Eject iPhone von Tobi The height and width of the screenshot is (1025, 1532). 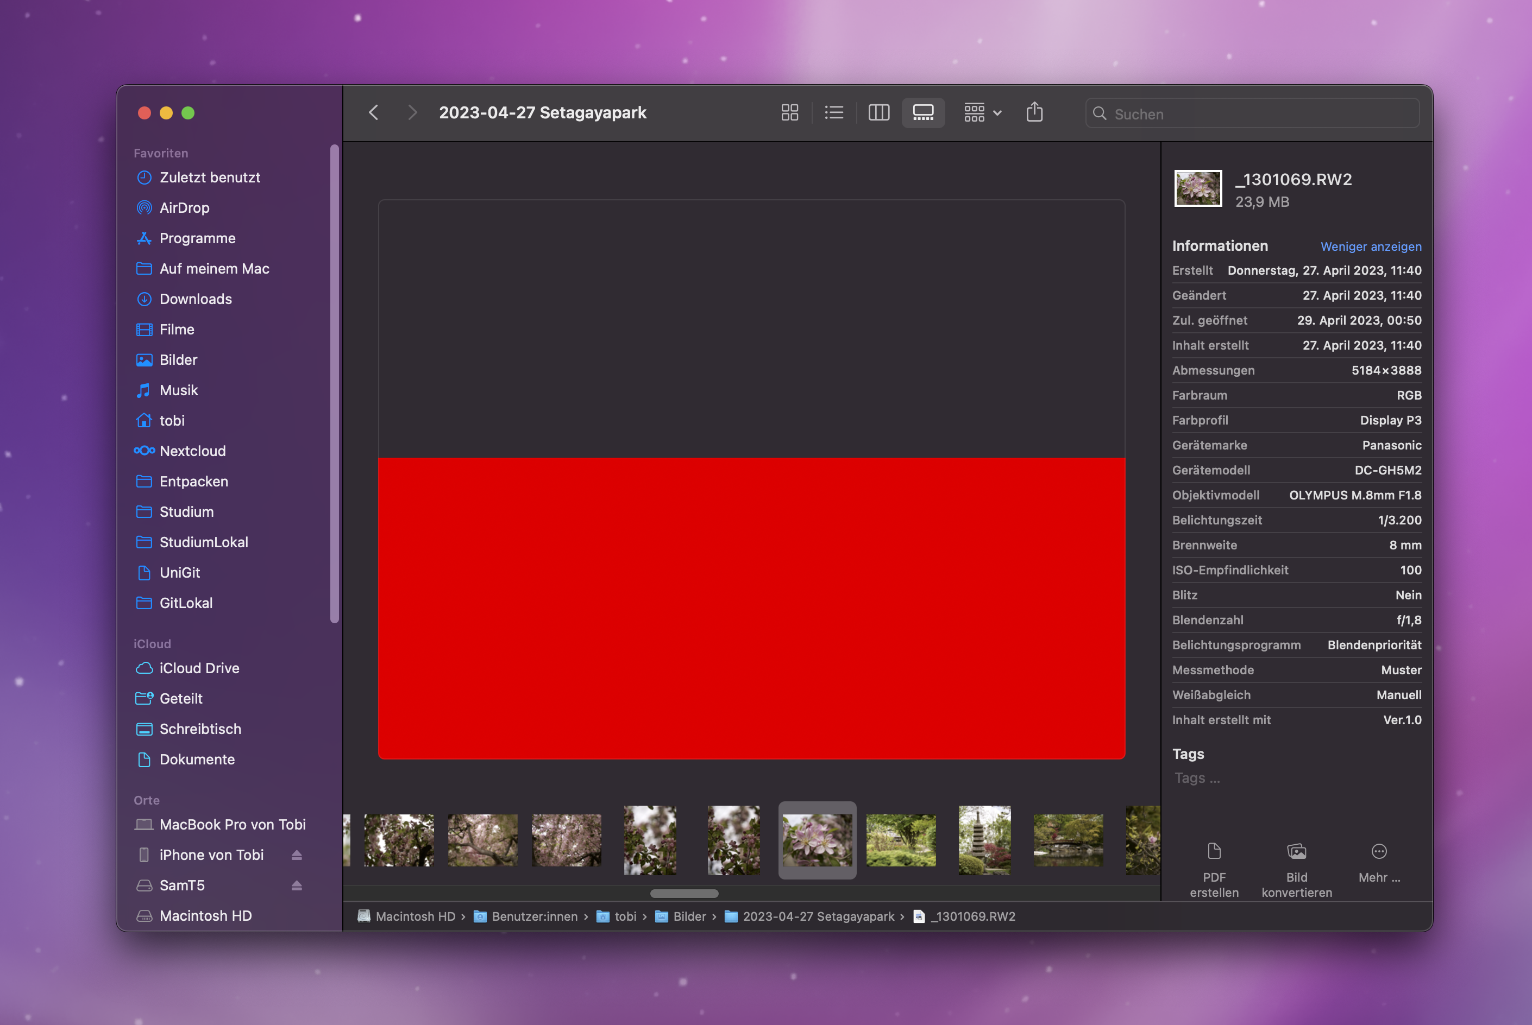click(x=296, y=855)
